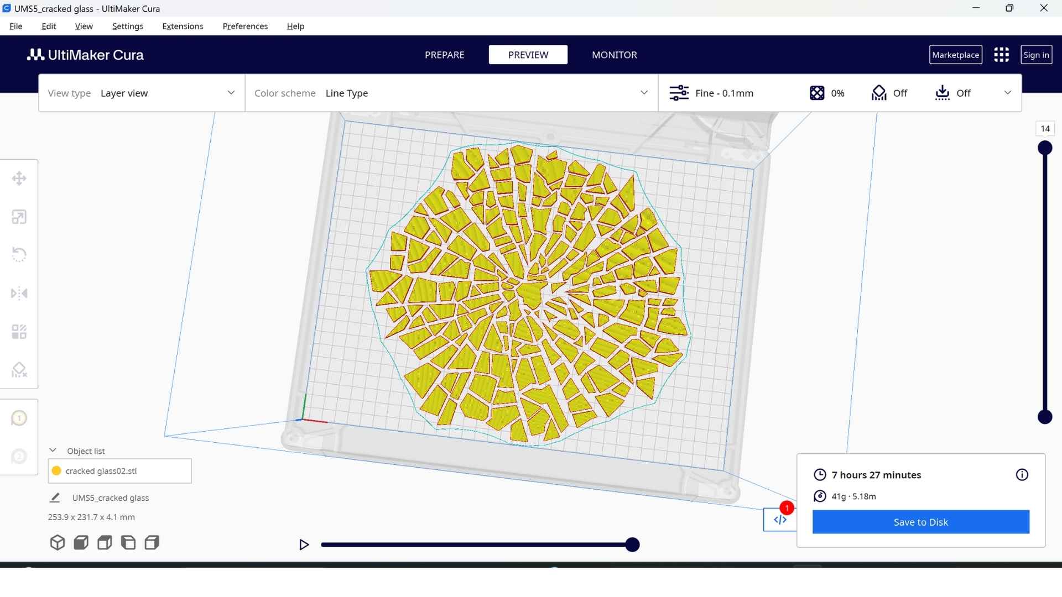Click the UM55_cracked glass job name
The height and width of the screenshot is (597, 1062).
click(x=111, y=498)
